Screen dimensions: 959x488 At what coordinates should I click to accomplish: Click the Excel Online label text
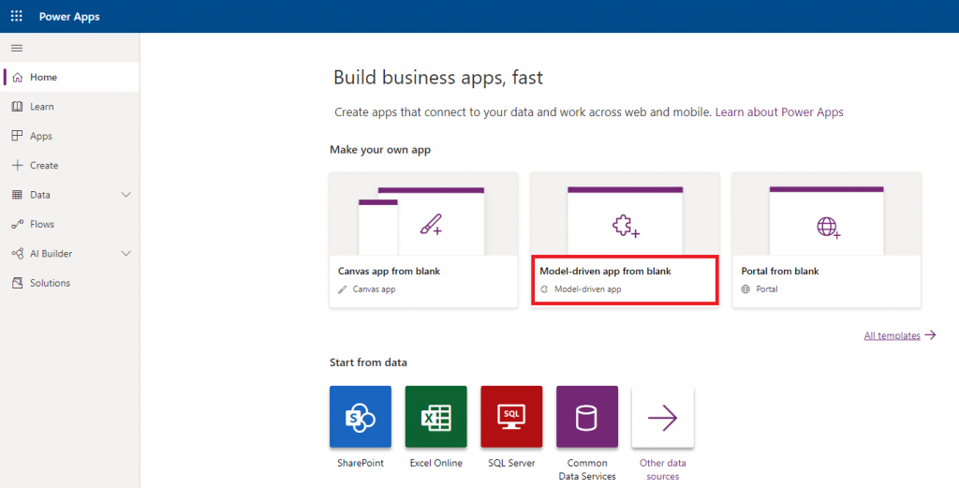[x=436, y=463]
